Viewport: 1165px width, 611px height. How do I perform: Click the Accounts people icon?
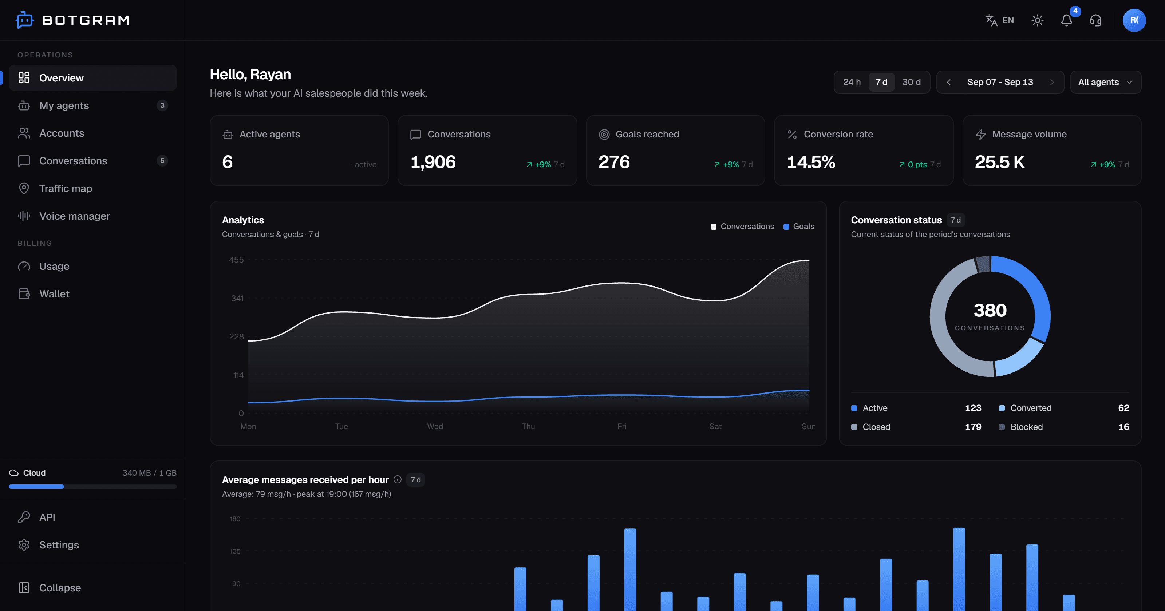(24, 133)
